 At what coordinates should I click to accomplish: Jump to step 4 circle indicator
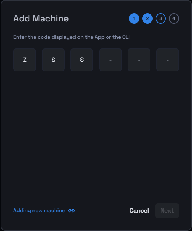[174, 18]
